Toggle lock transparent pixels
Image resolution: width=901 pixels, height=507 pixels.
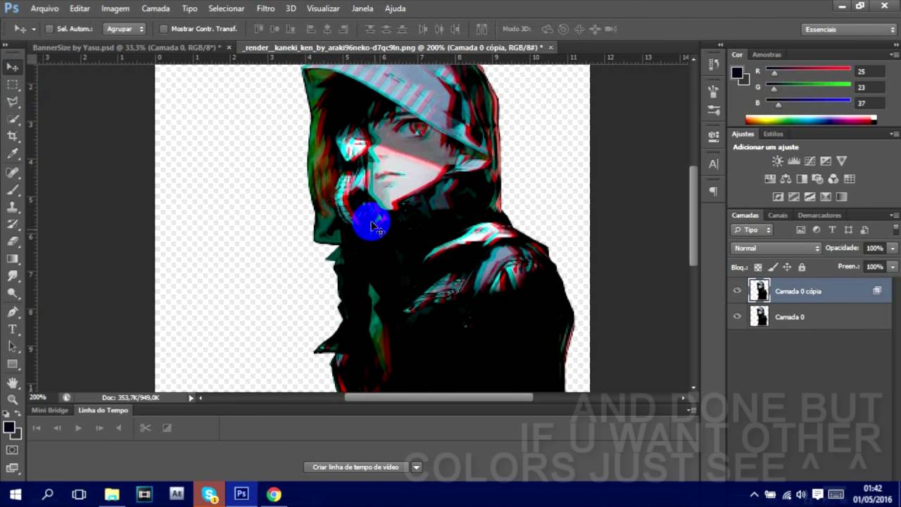(x=758, y=267)
